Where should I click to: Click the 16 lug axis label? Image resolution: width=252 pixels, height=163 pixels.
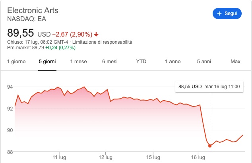tap(199, 158)
